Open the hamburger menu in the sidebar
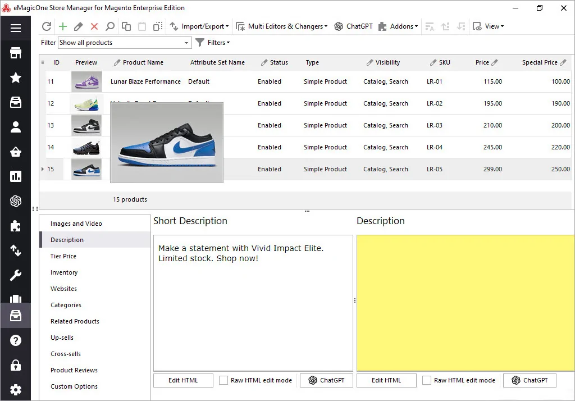Screen dimensions: 575x401 15,28
